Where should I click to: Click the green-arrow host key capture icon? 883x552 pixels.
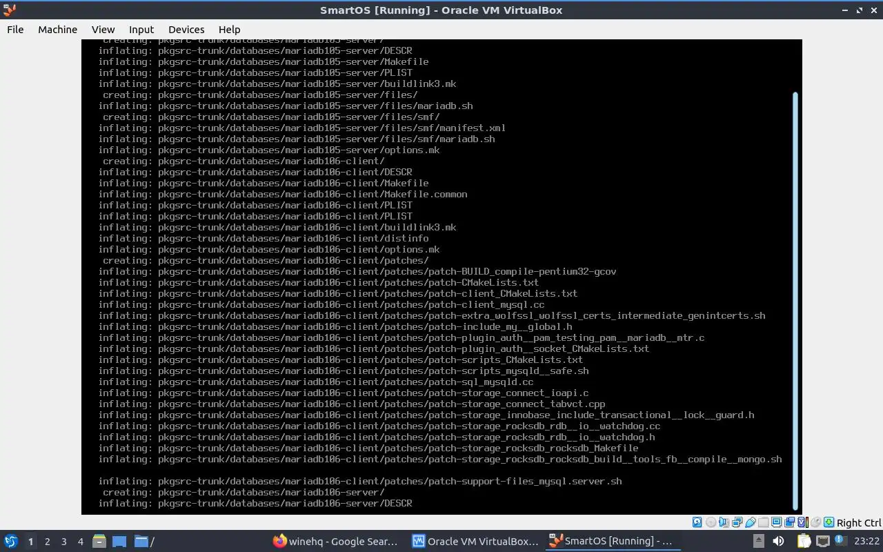[x=829, y=522]
